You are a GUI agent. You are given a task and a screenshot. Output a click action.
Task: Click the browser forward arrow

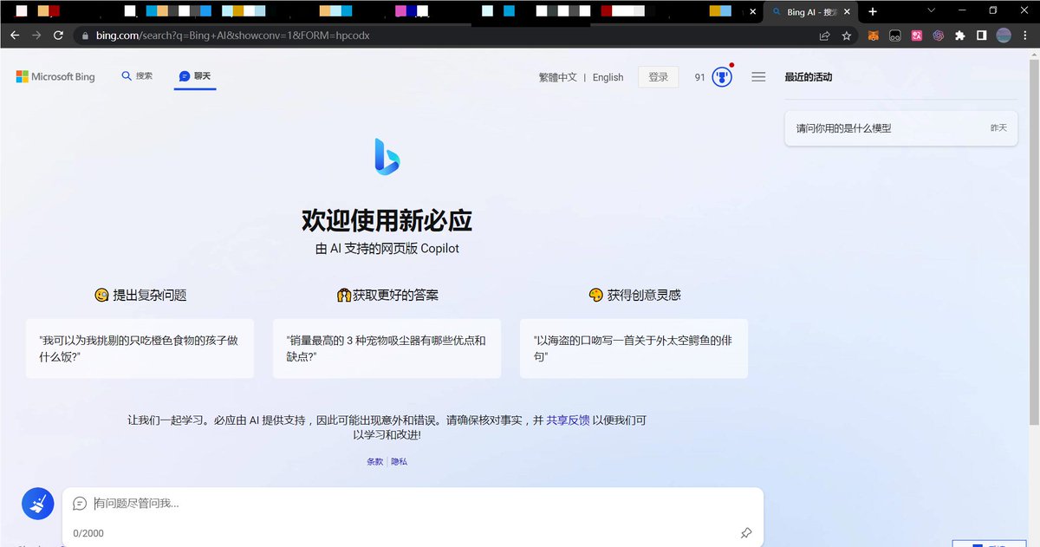36,36
